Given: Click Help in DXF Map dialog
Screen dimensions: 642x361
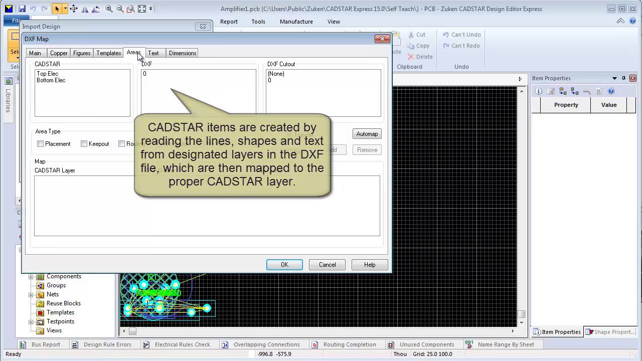Looking at the screenshot, I should pyautogui.click(x=370, y=265).
